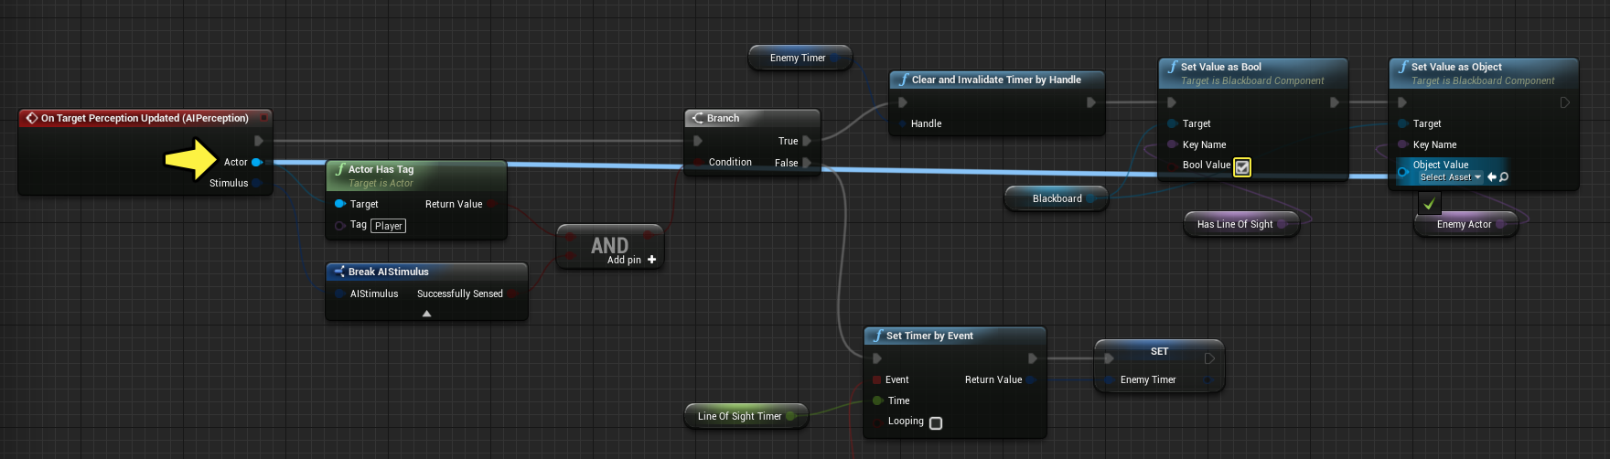
Task: Click Key Name pin on Set Value as Bool
Action: [1173, 144]
